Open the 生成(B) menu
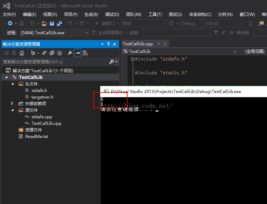Image resolution: width=267 pixels, height=204 pixels. [91, 15]
